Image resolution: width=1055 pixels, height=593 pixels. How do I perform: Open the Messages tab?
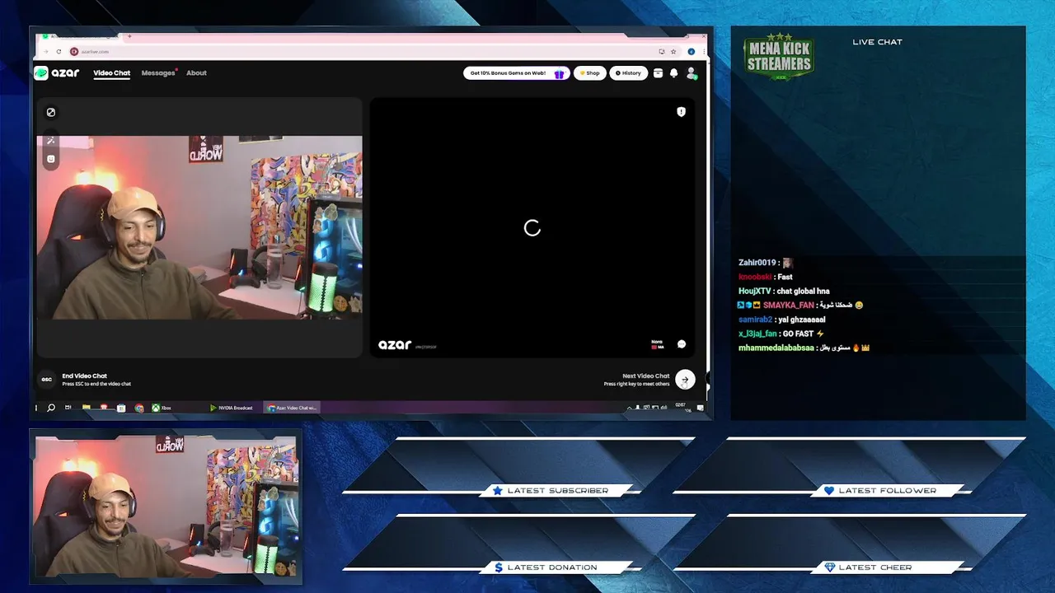[x=158, y=72]
